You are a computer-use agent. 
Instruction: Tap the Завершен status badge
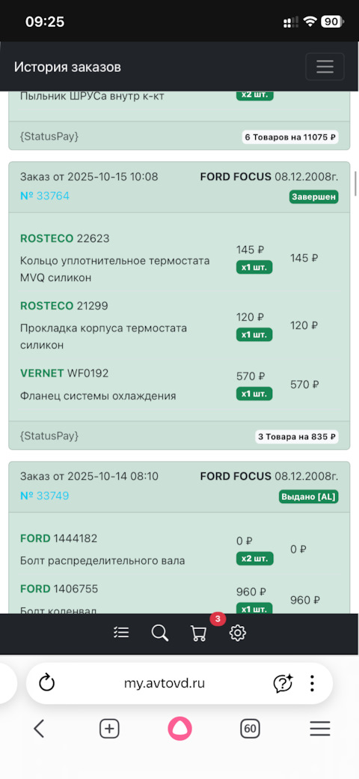[x=314, y=197]
